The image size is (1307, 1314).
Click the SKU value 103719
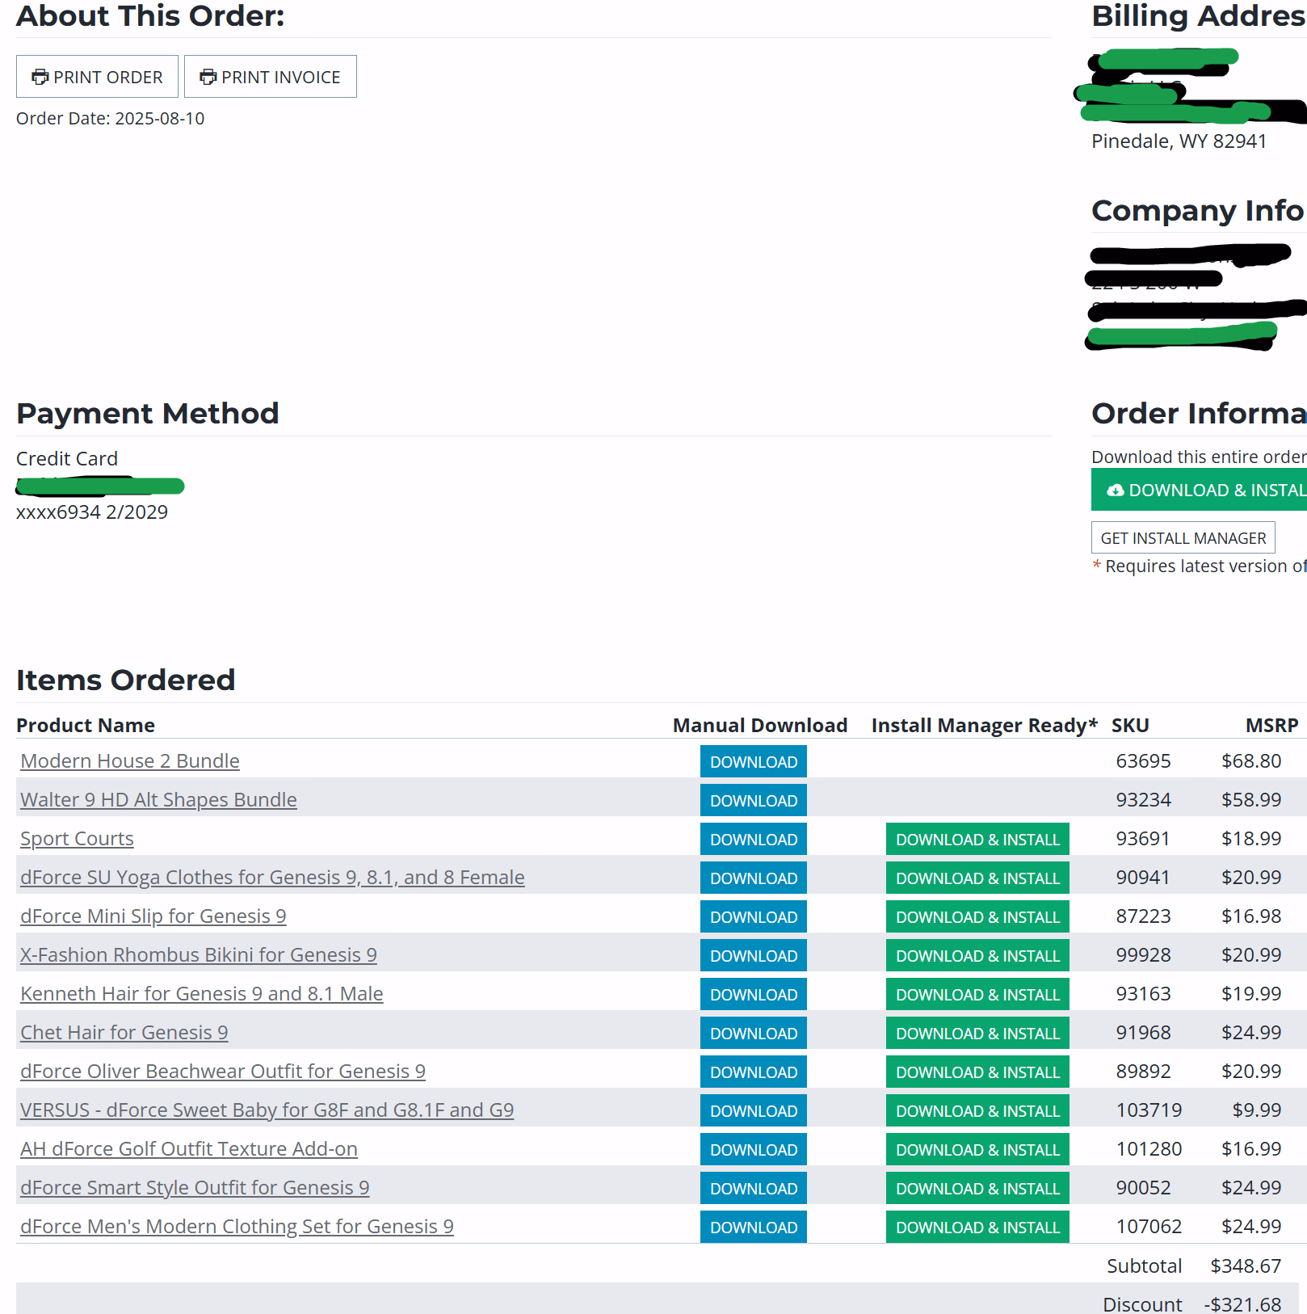1149,1110
